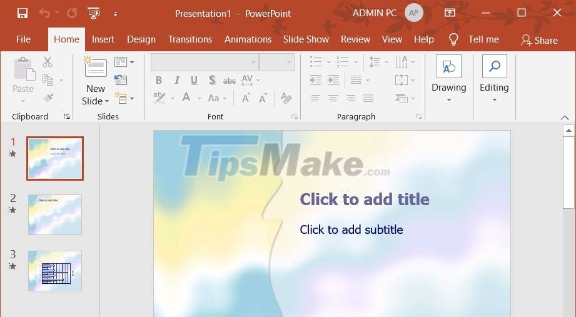The image size is (576, 317).
Task: Align text right
Action: coord(351,98)
